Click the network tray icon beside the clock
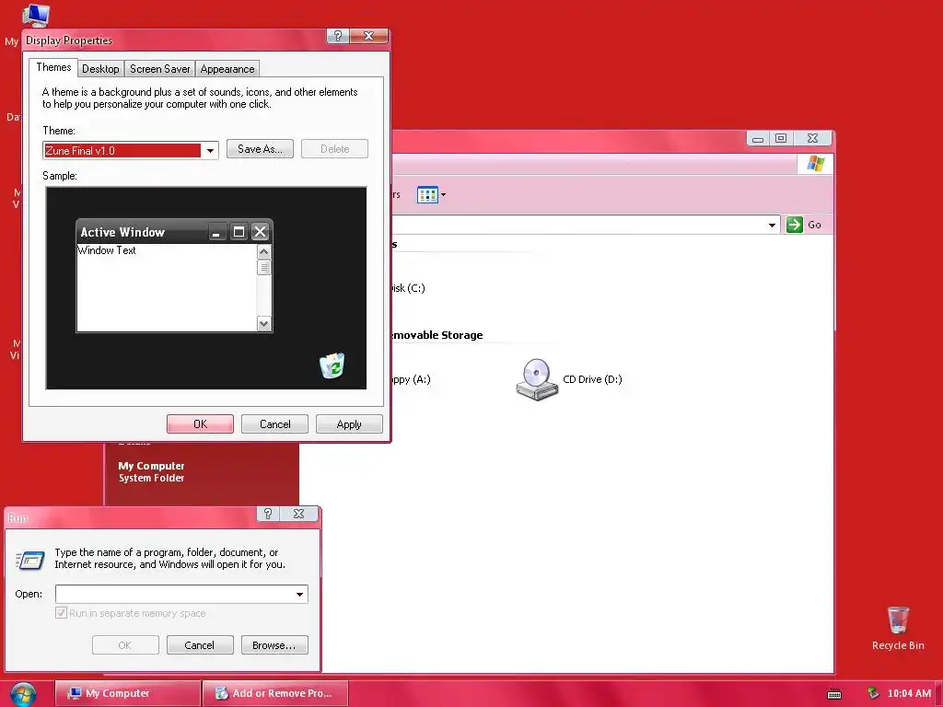The image size is (943, 707). pos(873,693)
